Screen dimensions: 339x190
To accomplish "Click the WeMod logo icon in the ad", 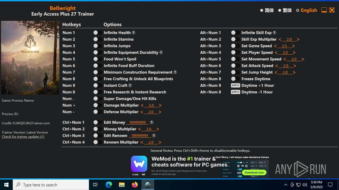I will pyautogui.click(x=139, y=164).
